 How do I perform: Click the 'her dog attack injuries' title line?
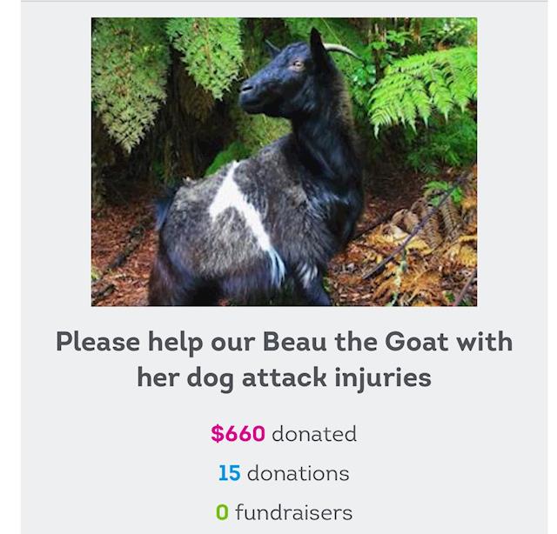point(284,379)
